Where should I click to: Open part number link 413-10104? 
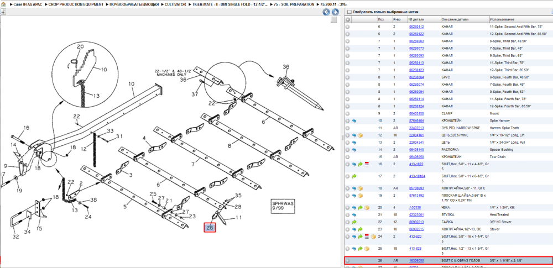coord(417,176)
